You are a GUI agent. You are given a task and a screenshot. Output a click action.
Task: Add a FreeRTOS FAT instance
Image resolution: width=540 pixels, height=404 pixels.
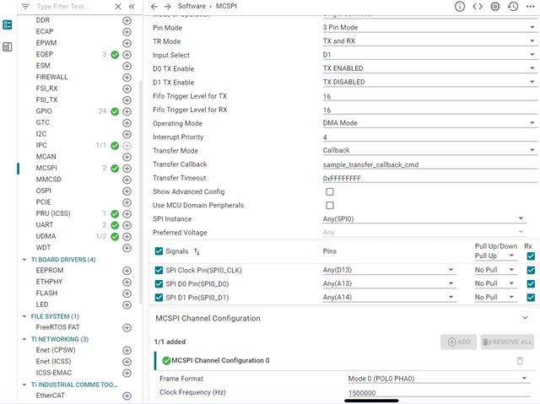click(x=127, y=327)
